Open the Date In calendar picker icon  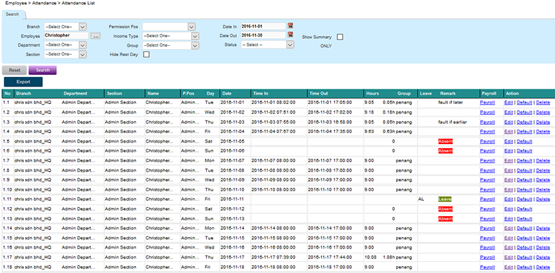tap(290, 26)
